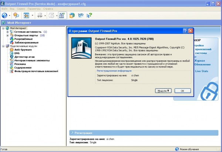
Task: Select Фильтрация почтовых вложений item
Action: pos(36,71)
